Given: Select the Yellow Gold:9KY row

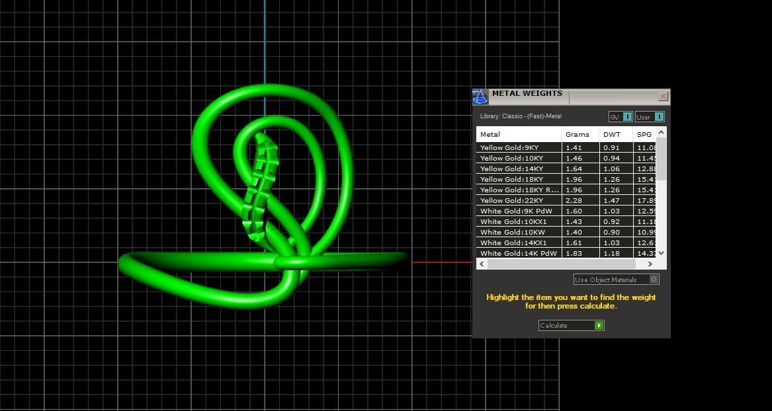Looking at the screenshot, I should coord(566,147).
